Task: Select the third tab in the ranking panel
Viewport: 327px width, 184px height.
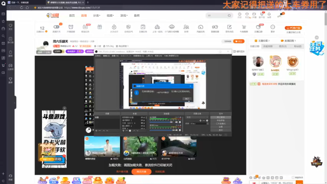Action: point(283,47)
